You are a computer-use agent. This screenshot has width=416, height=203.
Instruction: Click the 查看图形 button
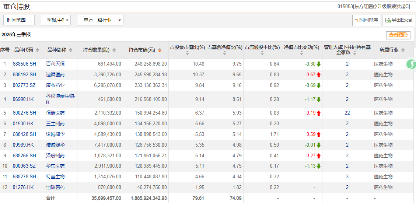coord(398,35)
